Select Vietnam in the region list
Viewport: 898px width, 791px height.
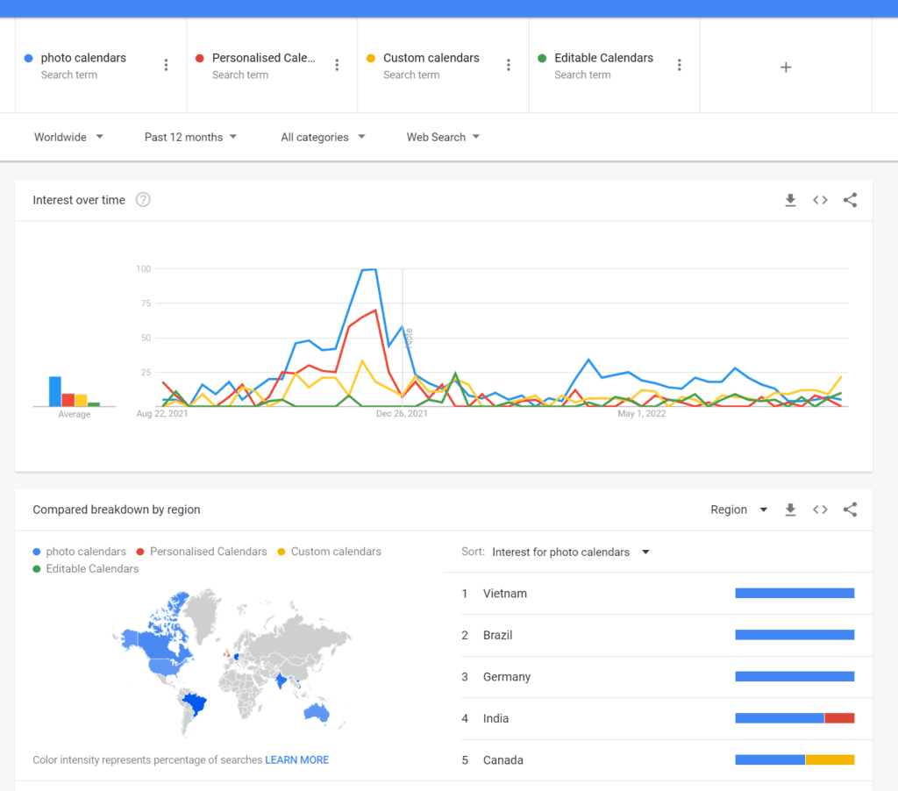tap(505, 594)
